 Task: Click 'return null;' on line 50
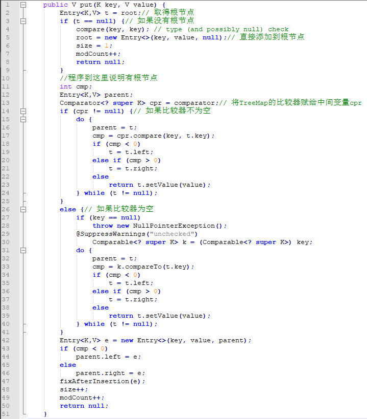pyautogui.click(x=84, y=406)
